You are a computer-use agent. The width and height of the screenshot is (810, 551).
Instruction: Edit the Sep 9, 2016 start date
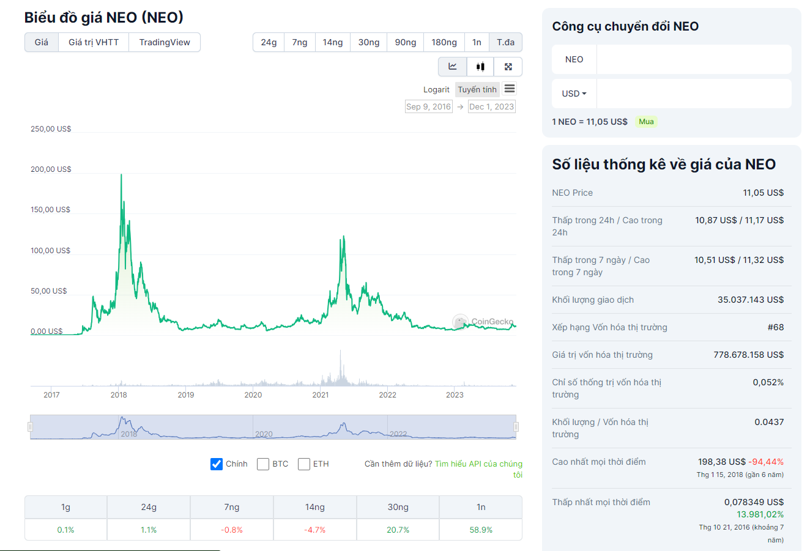click(428, 106)
